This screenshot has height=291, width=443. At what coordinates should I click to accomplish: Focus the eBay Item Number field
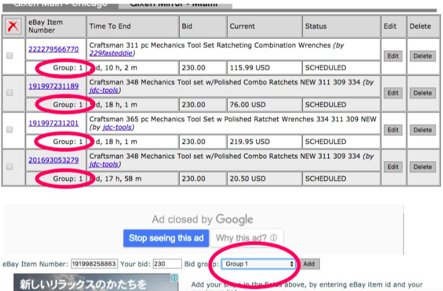94,264
